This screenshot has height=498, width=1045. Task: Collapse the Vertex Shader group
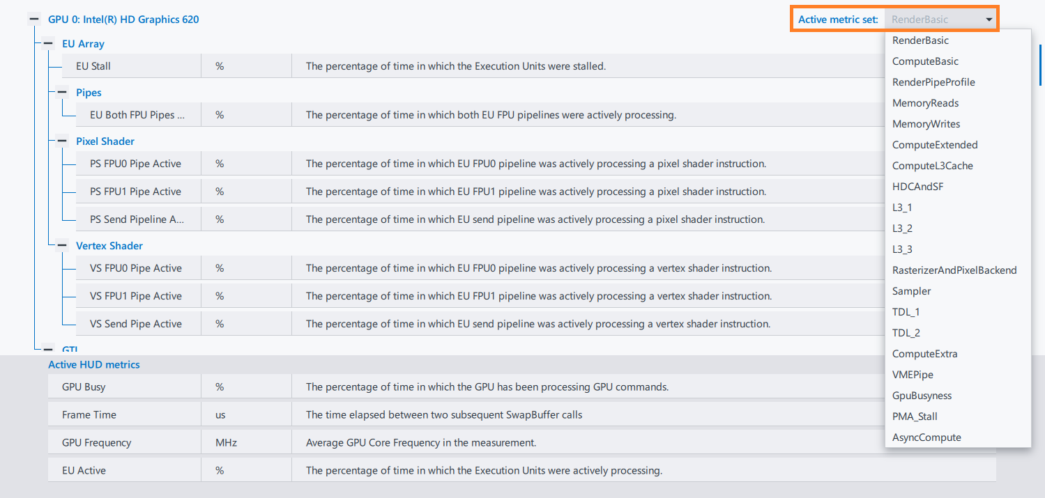[62, 246]
